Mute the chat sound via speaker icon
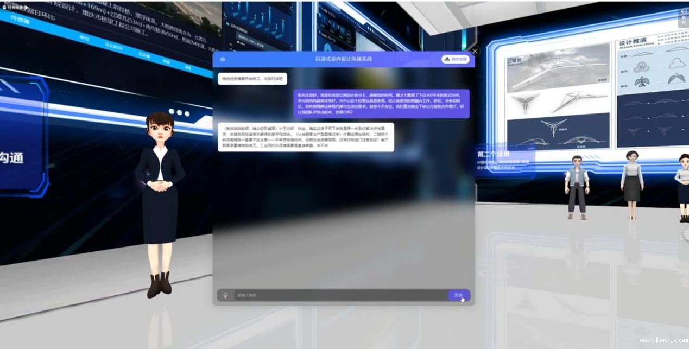The width and height of the screenshot is (689, 349). coord(223,59)
